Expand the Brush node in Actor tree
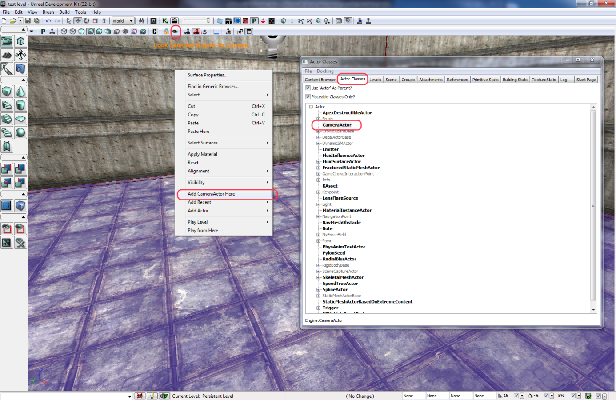616x400 pixels. [318, 119]
